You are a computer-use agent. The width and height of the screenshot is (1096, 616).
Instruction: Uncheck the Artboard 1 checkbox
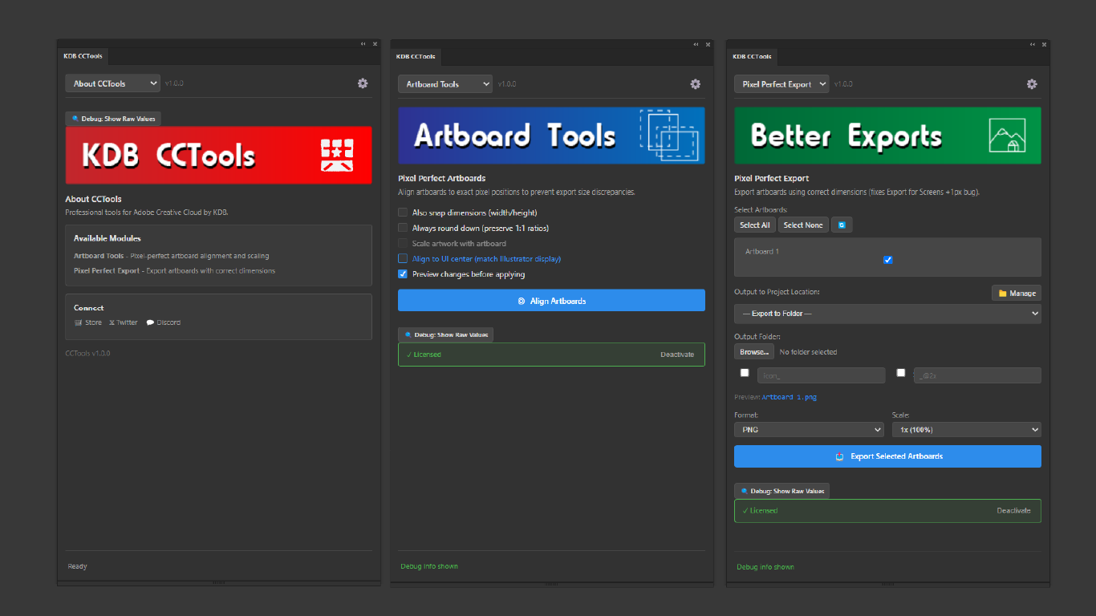coord(887,260)
